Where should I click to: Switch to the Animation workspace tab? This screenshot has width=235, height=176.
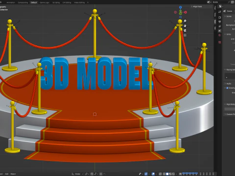[11, 2]
